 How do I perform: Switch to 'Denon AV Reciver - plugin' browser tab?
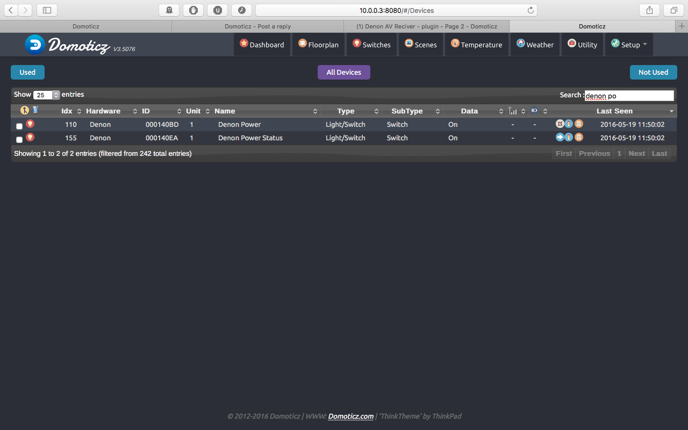pyautogui.click(x=427, y=26)
